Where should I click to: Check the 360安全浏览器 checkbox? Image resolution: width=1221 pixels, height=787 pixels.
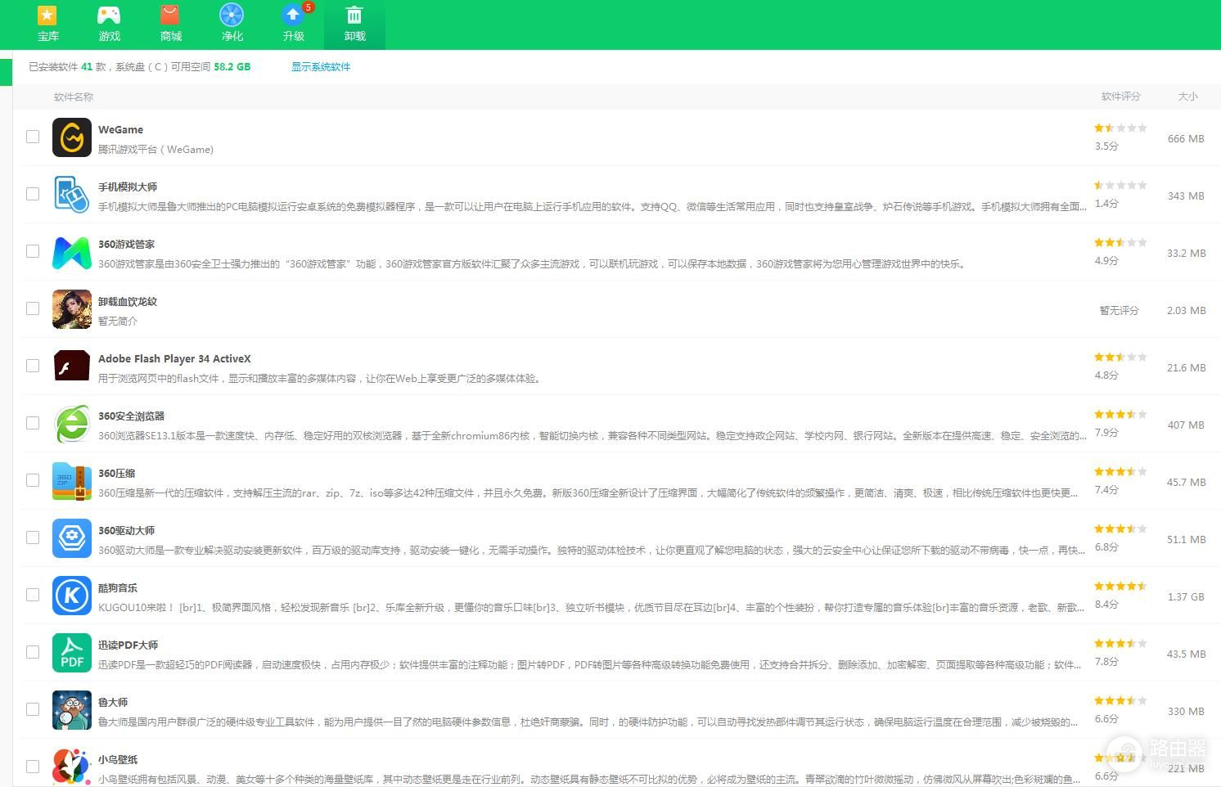33,423
